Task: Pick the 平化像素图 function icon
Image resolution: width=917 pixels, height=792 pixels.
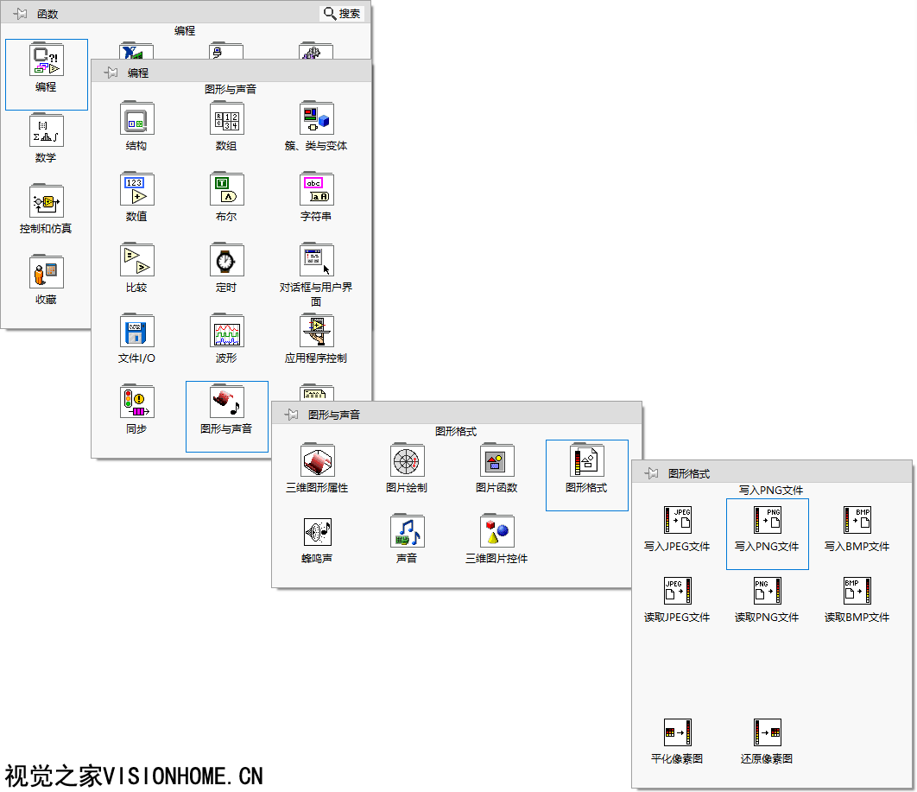Action: tap(677, 733)
